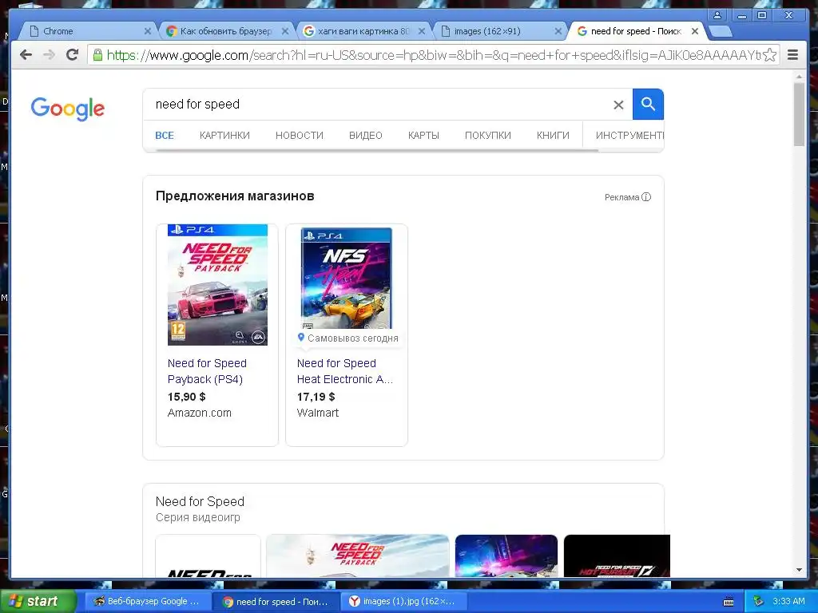The height and width of the screenshot is (613, 818).
Task: Click the Реклама ad label
Action: pyautogui.click(x=621, y=197)
